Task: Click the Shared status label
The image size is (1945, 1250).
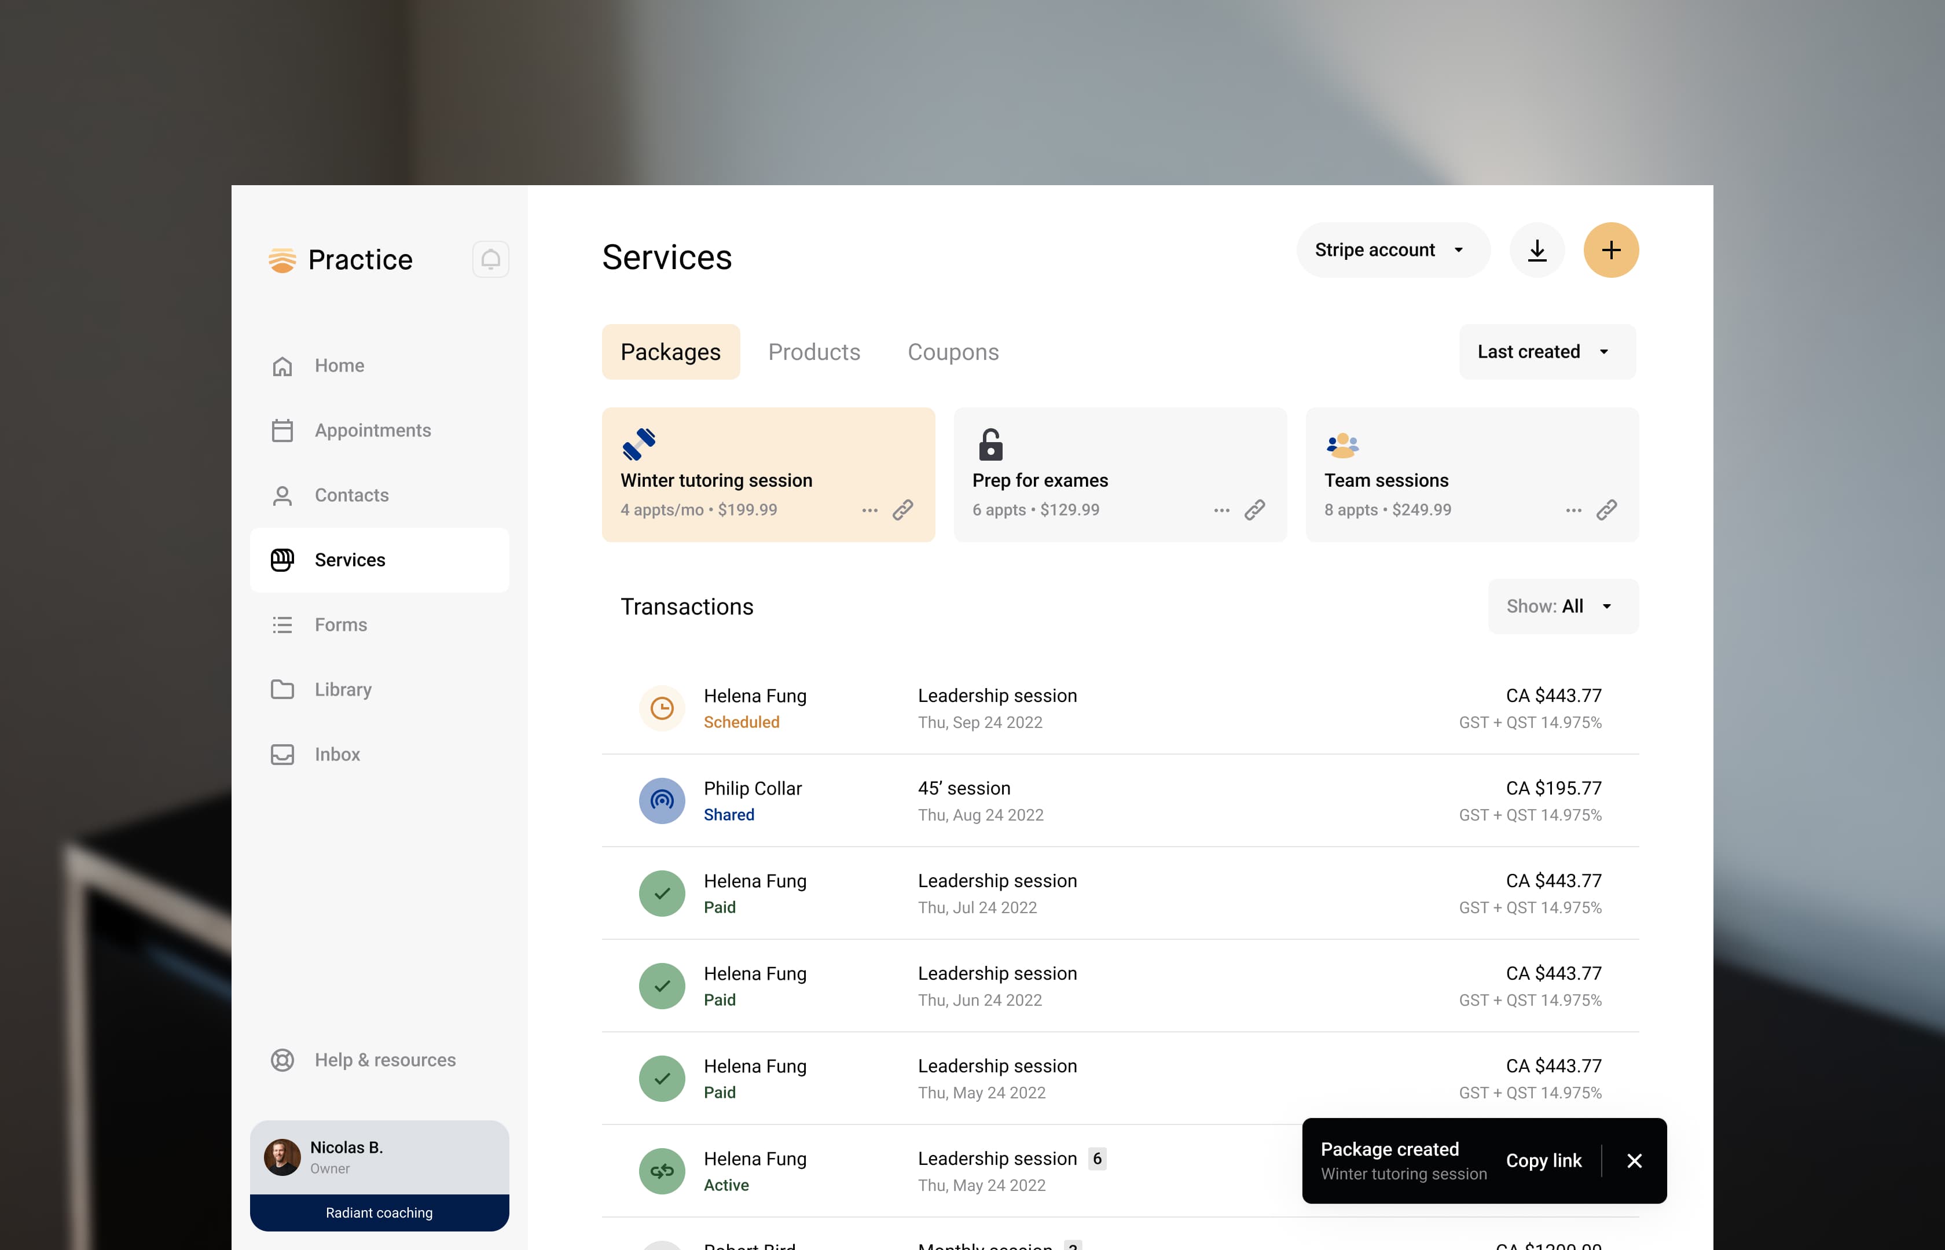Action: [x=728, y=815]
